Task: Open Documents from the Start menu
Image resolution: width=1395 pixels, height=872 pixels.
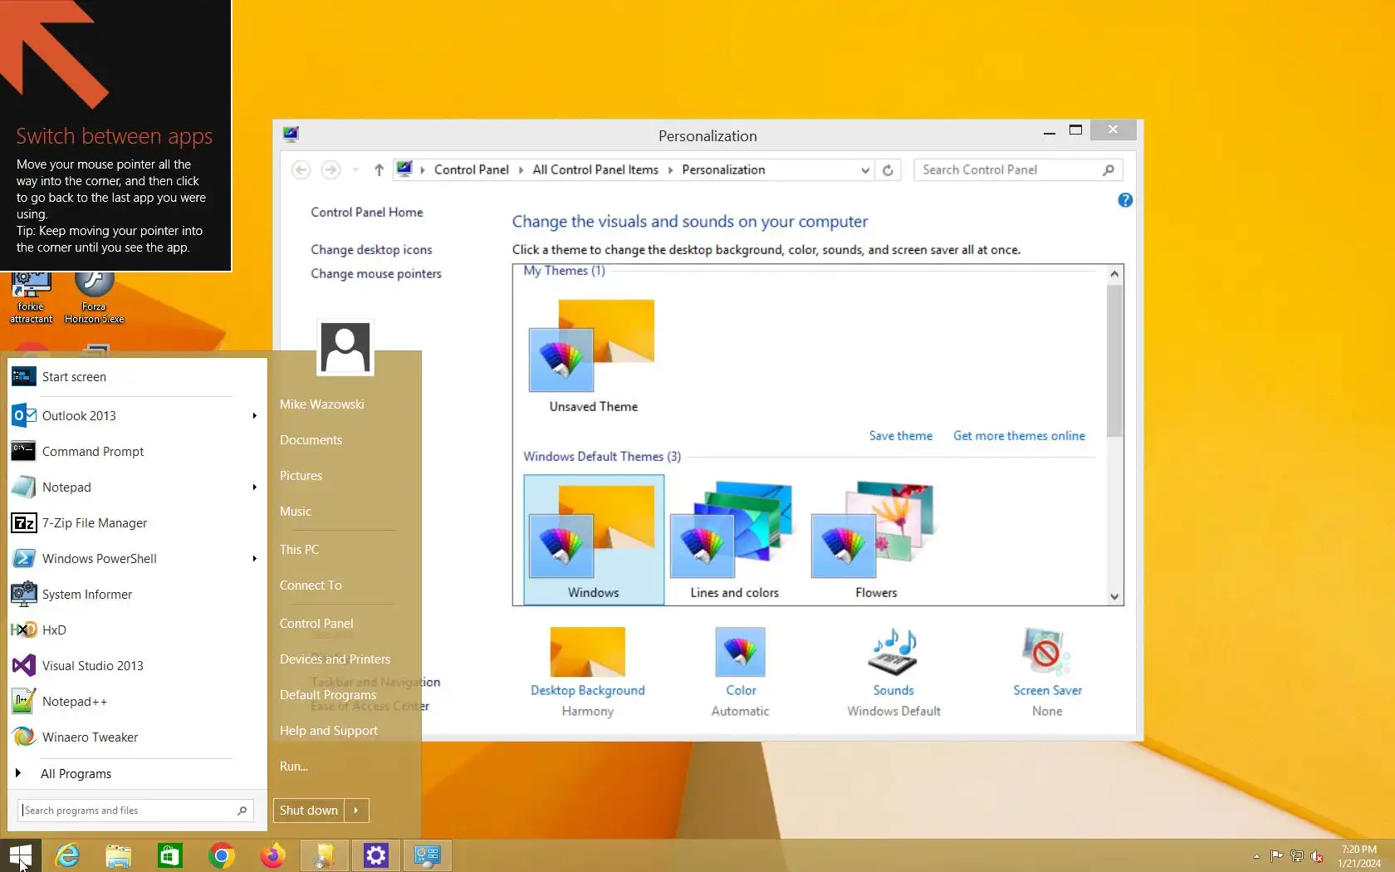Action: click(311, 440)
